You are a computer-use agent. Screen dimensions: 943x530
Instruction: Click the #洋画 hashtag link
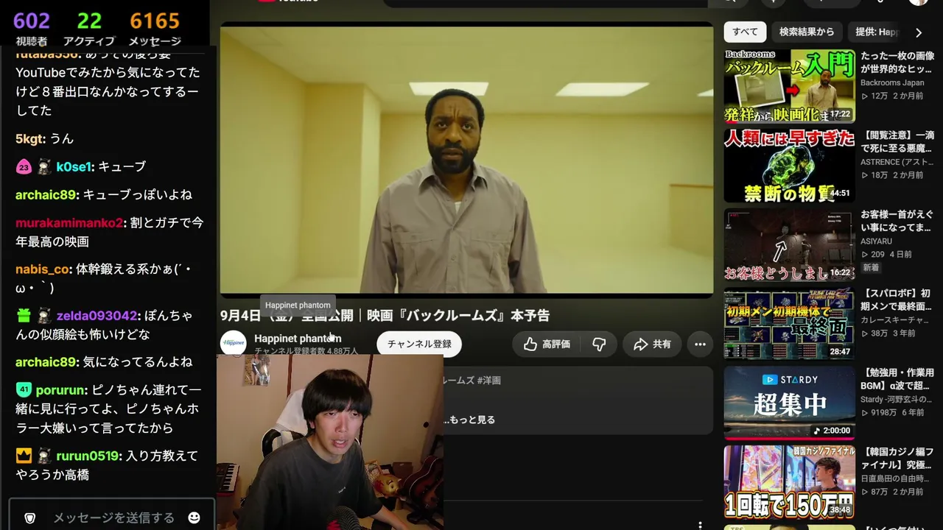click(489, 381)
